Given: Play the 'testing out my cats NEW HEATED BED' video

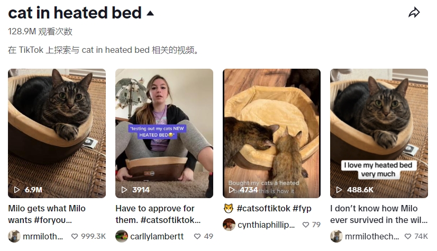Looking at the screenshot, I should pyautogui.click(x=164, y=133).
